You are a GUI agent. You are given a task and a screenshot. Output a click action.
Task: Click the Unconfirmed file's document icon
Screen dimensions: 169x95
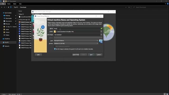point(20,17)
